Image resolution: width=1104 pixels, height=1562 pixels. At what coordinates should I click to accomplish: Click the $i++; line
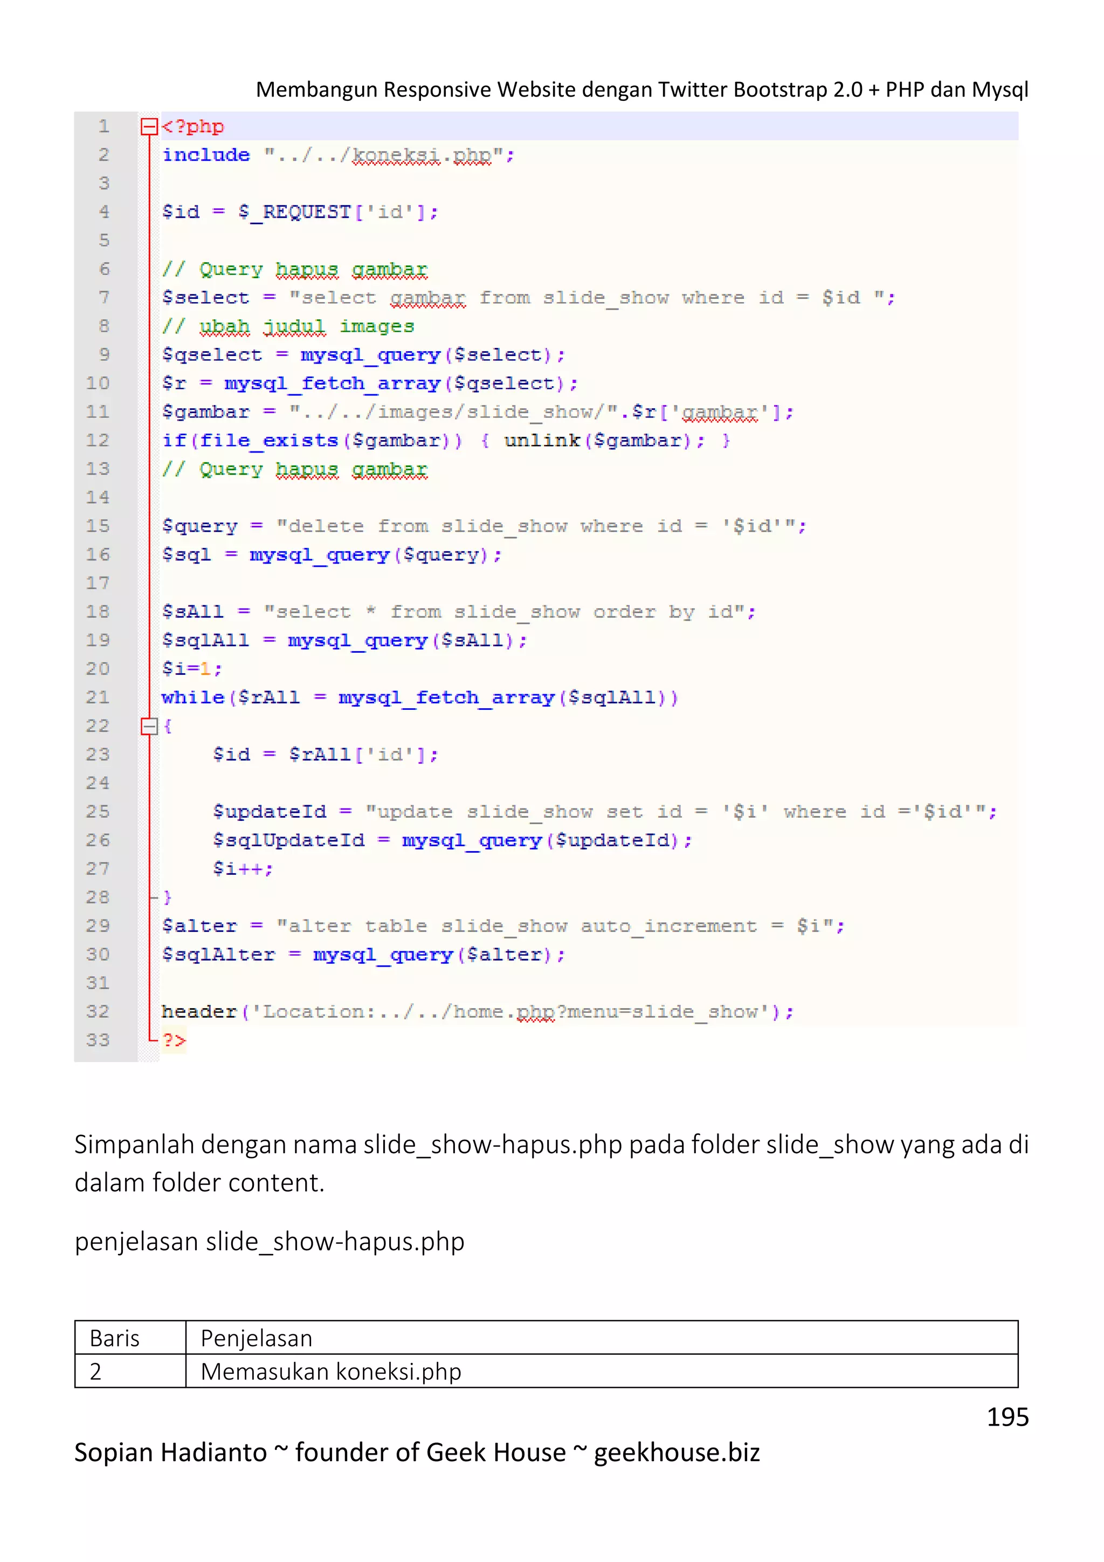point(243,869)
